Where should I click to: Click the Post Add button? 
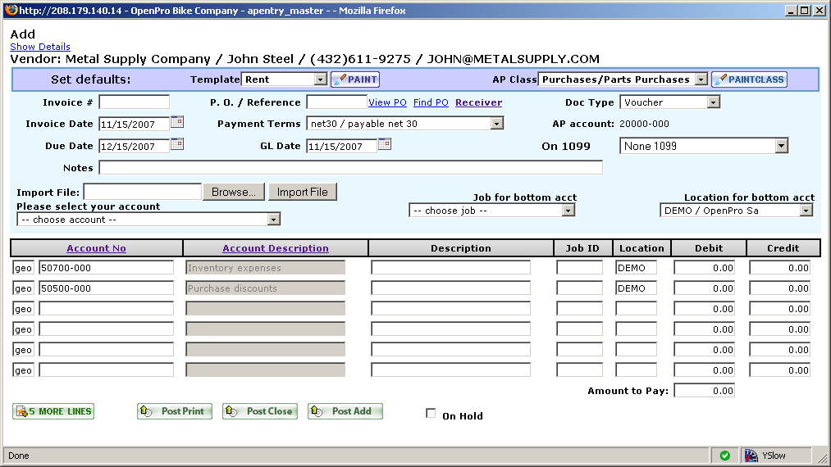click(345, 411)
